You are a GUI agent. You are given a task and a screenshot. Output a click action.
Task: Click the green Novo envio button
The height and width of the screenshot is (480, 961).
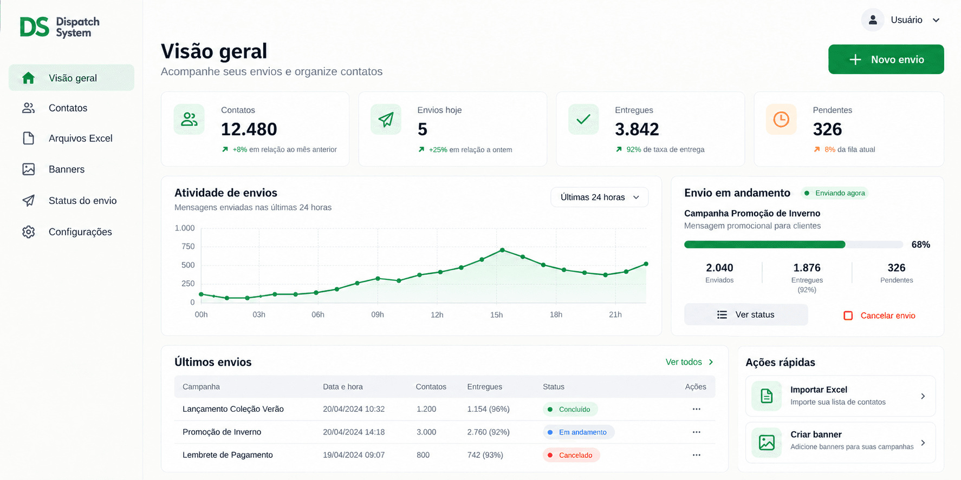click(x=886, y=60)
